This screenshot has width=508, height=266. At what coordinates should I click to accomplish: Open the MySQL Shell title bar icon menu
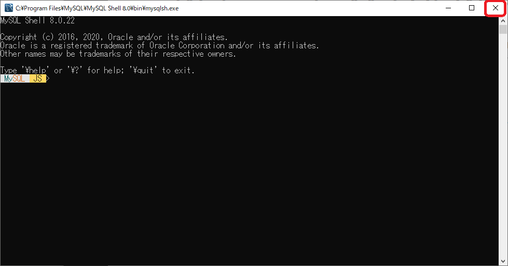click(x=9, y=8)
